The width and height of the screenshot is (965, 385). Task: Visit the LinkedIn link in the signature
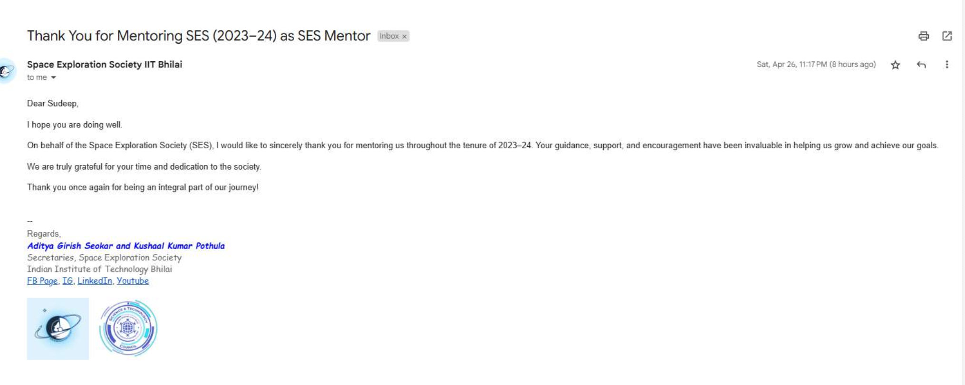click(95, 281)
